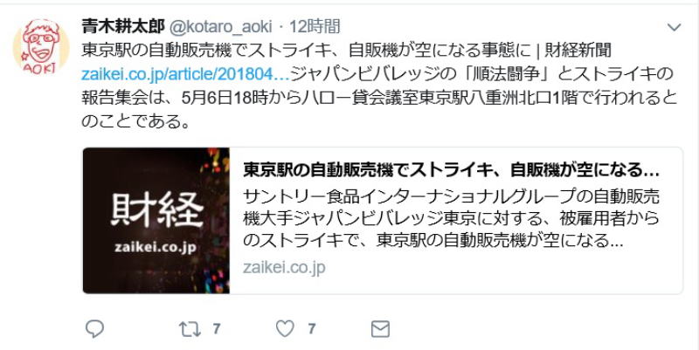The height and width of the screenshot is (350, 699).
Task: Follow the zaikei.co.jp/article/201804… link
Action: (185, 74)
